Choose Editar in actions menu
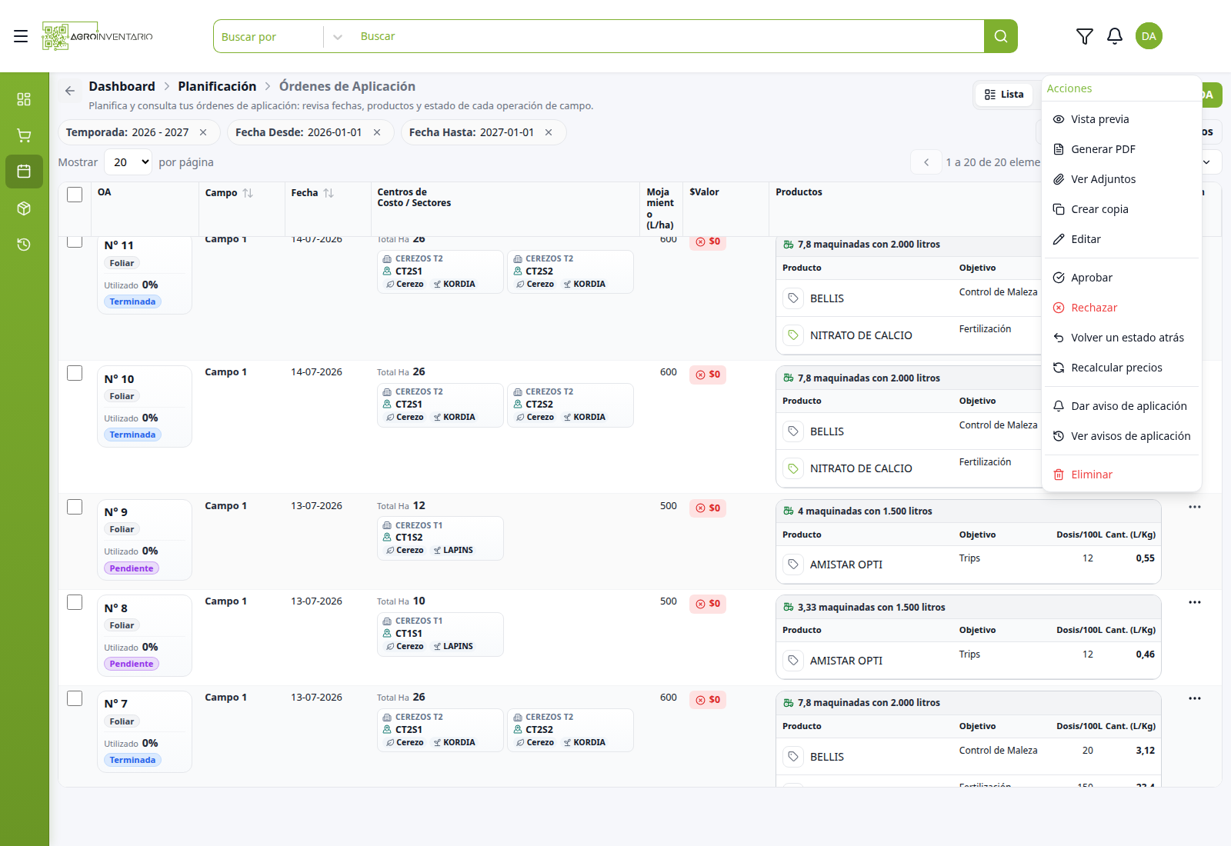Viewport: 1231px width, 846px height. click(1122, 239)
